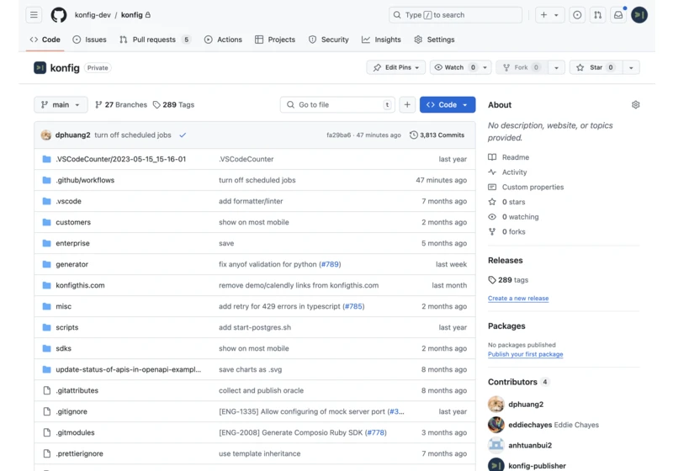Open the Security tab
Image resolution: width=673 pixels, height=471 pixels.
[329, 40]
